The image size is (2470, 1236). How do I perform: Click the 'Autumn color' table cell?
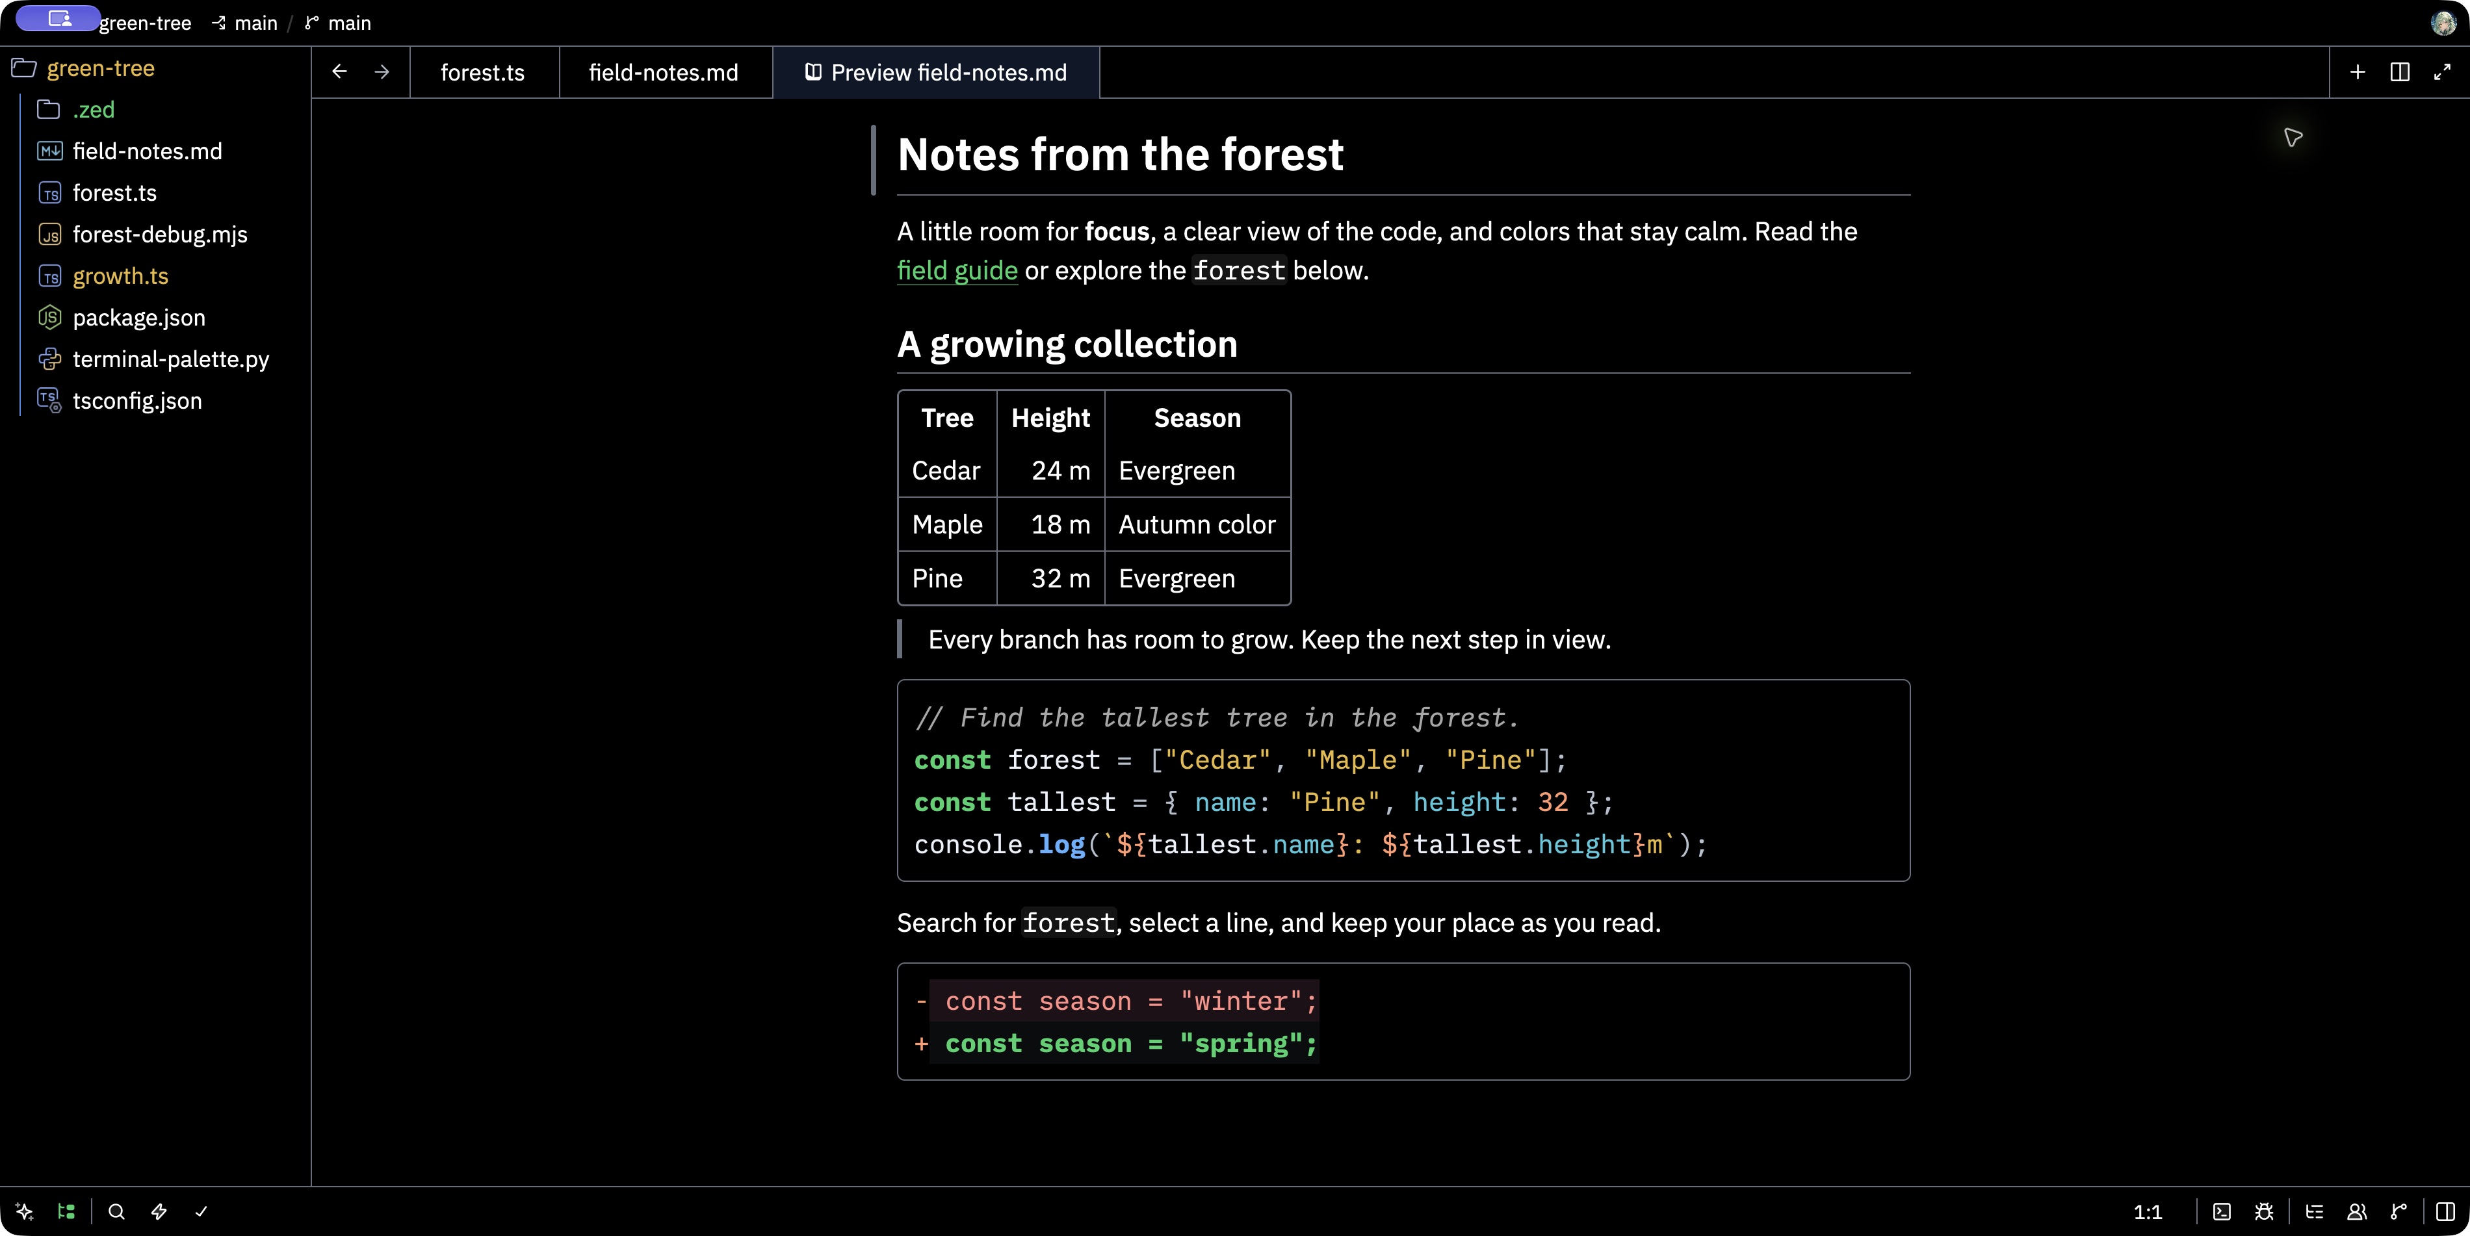1197,524
